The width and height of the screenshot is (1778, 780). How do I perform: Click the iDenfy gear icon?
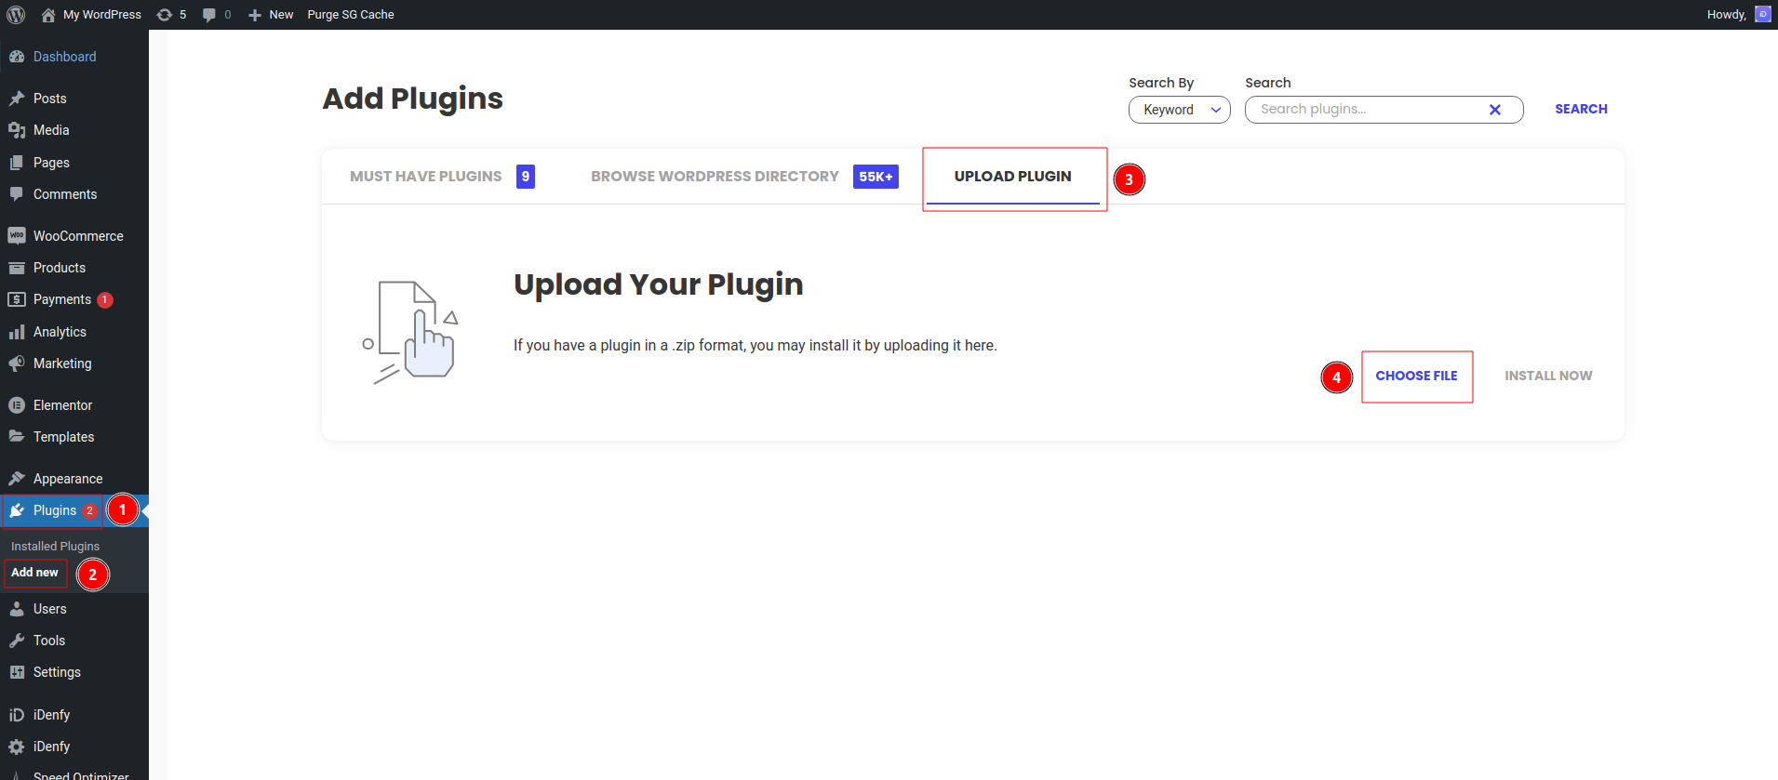coord(17,747)
